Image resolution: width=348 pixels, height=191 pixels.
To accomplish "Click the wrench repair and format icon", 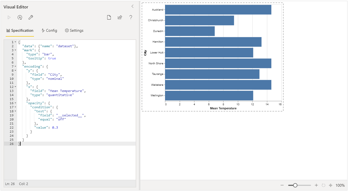I will coord(31,17).
